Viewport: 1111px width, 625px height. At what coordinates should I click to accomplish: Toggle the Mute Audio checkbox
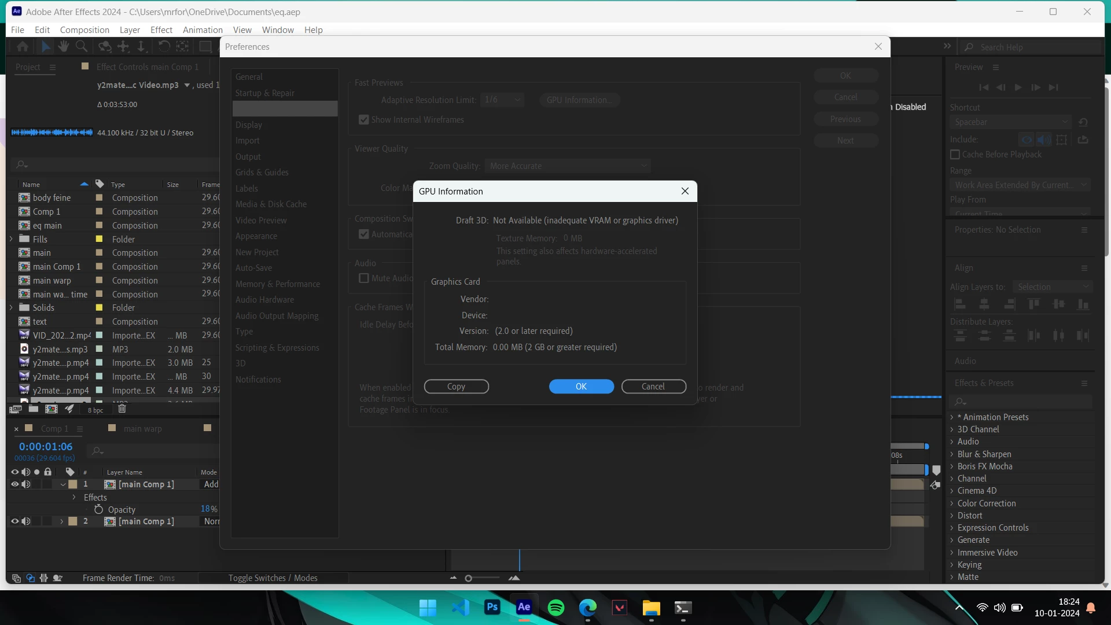click(x=364, y=278)
